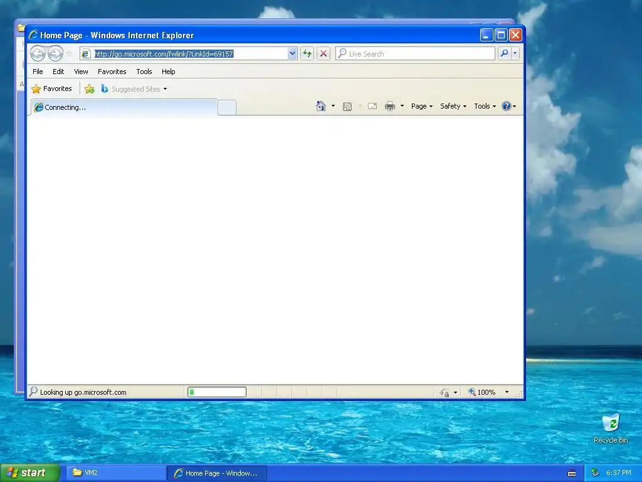This screenshot has height=482, width=642.
Task: Open the Edit menu
Action: (x=58, y=72)
